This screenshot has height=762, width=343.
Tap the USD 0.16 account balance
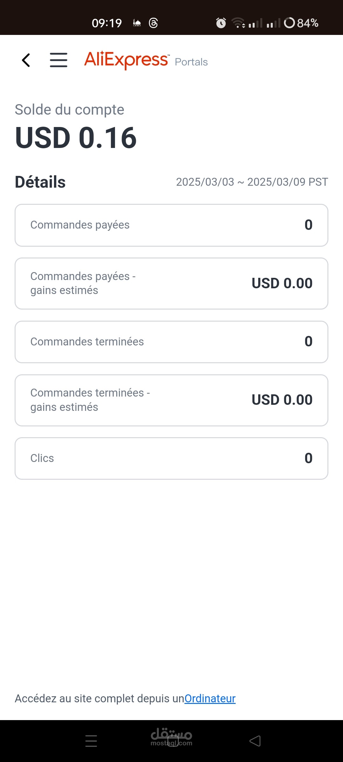[x=76, y=138]
